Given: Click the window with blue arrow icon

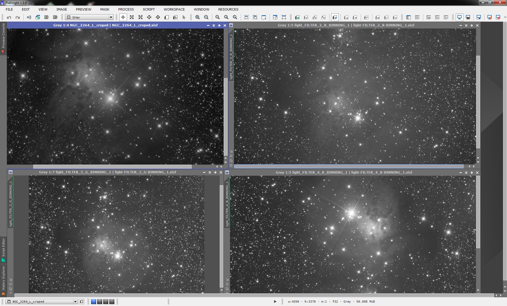Looking at the screenshot, I should point(479,17).
